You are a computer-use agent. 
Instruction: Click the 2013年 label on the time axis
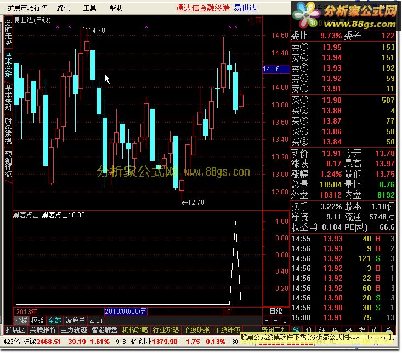pyautogui.click(x=27, y=311)
